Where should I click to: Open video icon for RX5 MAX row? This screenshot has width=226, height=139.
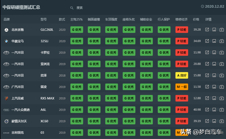[x=221, y=98]
